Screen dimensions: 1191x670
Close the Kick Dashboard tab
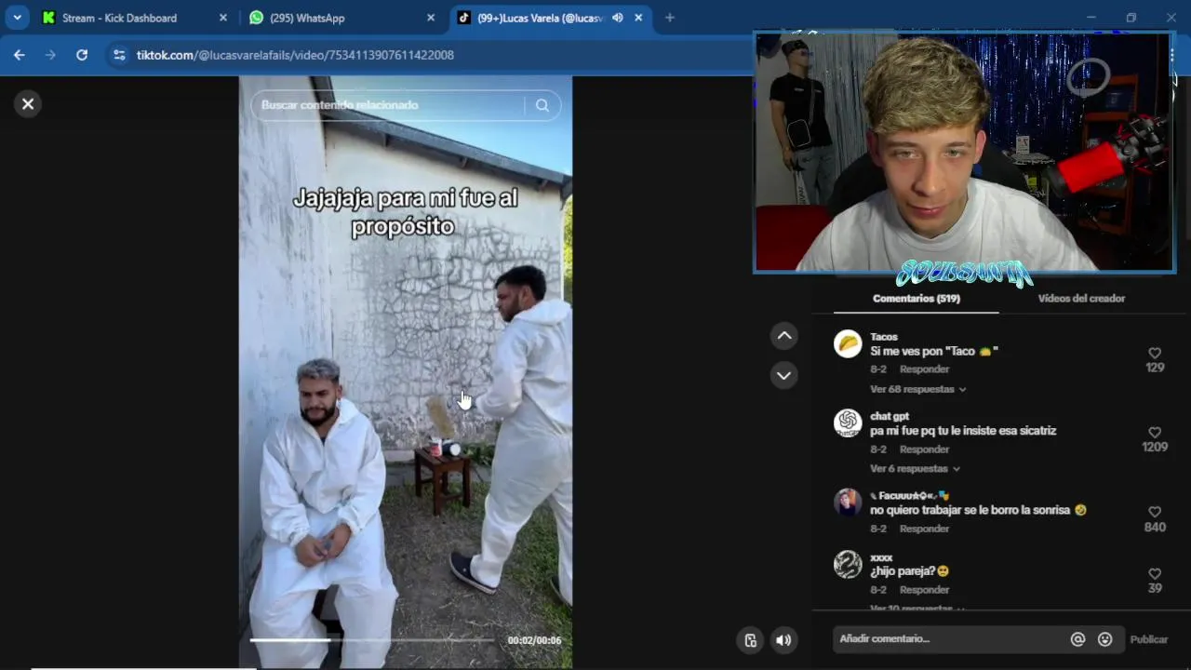point(223,18)
